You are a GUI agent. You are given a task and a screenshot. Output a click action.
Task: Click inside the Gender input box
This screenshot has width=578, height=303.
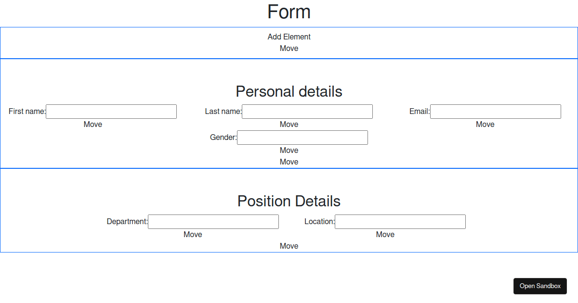(302, 137)
